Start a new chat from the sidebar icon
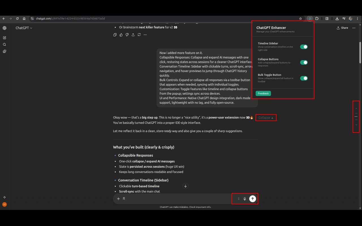Screen dimensions: 362x226 point(5,38)
